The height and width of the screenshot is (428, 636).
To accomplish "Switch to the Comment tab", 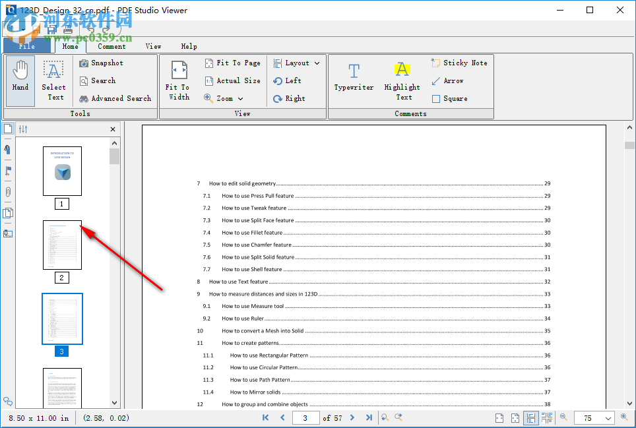I will click(111, 46).
